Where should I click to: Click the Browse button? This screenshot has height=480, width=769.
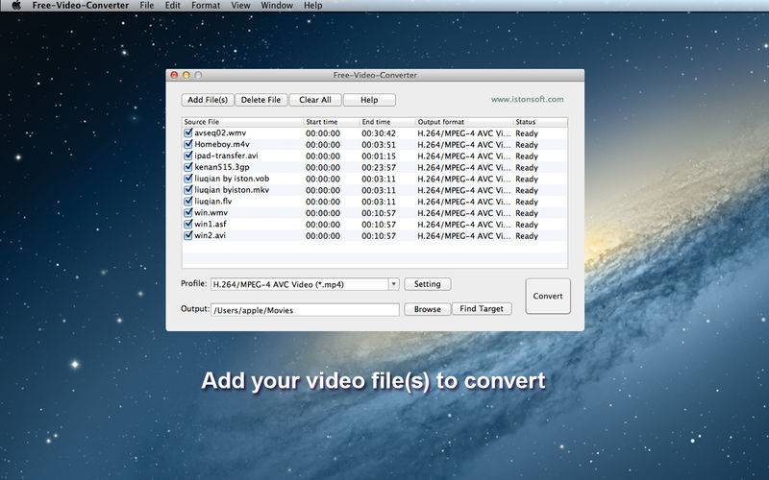(427, 309)
